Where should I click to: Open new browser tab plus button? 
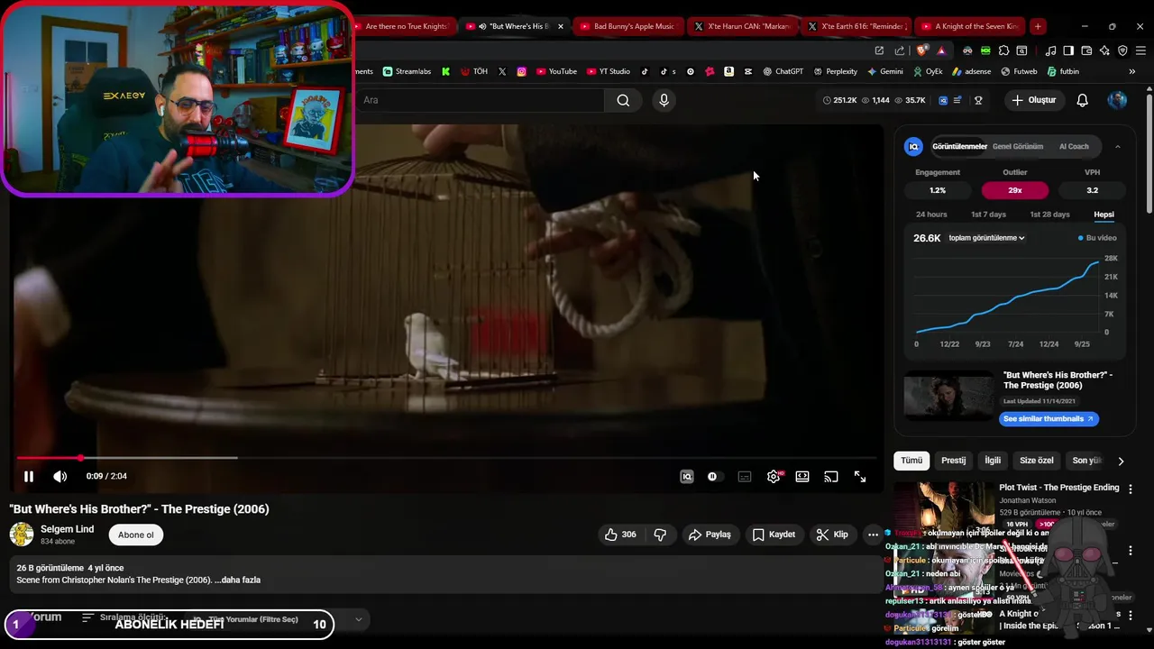tap(1038, 26)
